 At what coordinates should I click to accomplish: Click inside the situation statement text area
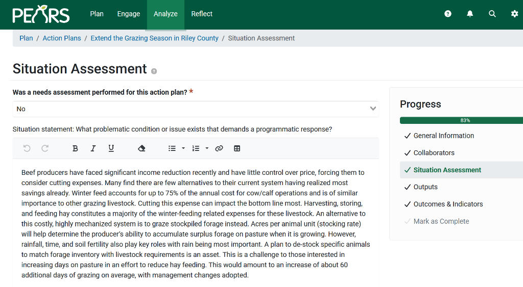click(x=194, y=224)
